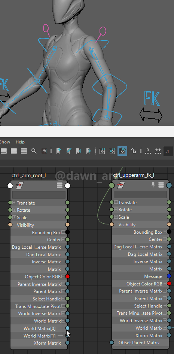Open the bookmark editor pencil icon

(x=68, y=151)
